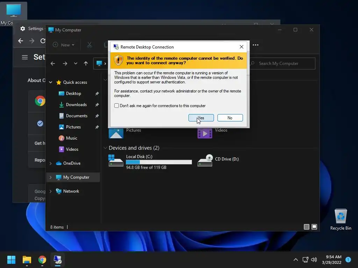This screenshot has width=358, height=268.
Task: Click 8 items in the status bar
Action: (57, 227)
